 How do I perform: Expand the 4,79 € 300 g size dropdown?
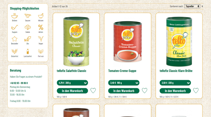[x=72, y=83]
